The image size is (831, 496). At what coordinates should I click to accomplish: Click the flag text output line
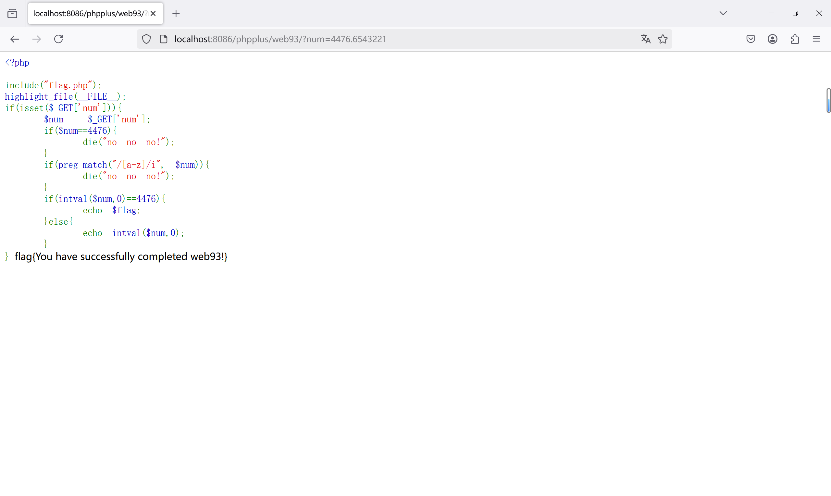121,256
